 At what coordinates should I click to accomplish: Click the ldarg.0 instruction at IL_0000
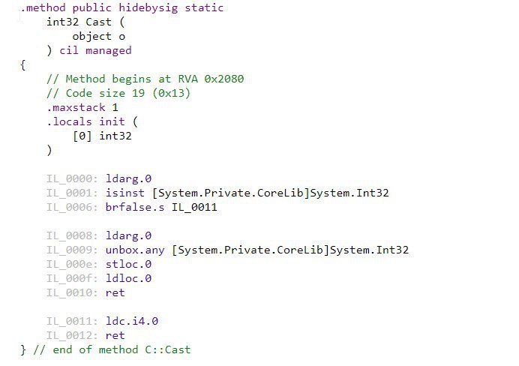[128, 178]
